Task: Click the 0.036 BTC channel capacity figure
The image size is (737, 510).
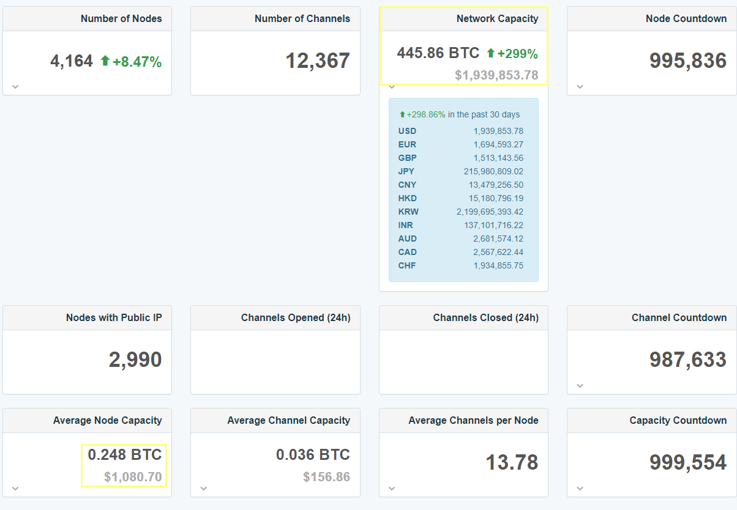Action: click(x=313, y=455)
